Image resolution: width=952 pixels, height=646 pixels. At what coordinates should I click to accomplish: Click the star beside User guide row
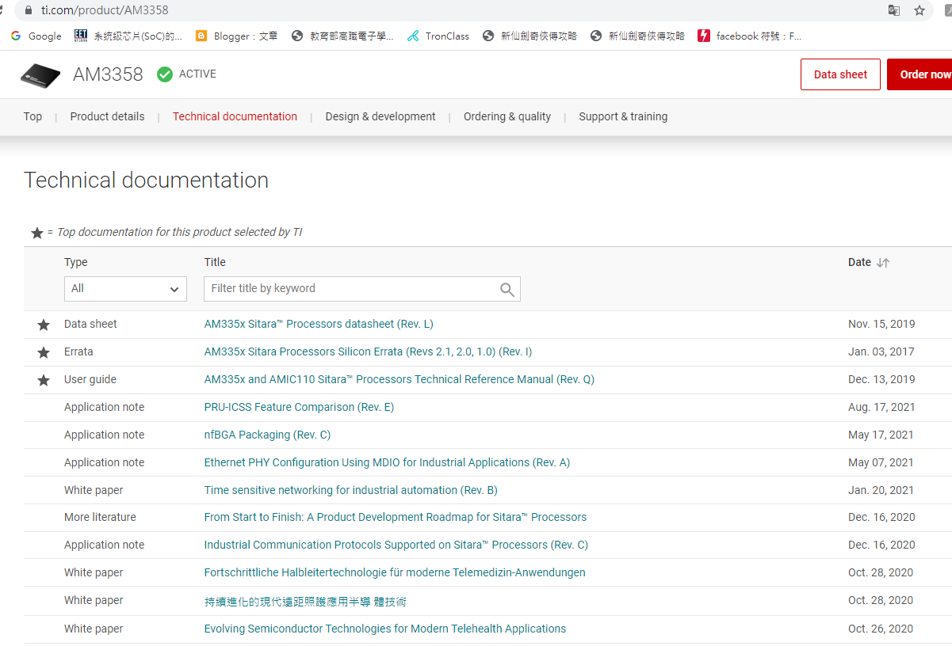[44, 380]
